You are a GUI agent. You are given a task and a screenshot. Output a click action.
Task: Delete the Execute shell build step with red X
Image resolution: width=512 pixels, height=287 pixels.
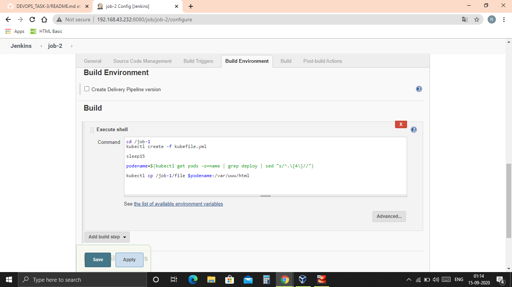pos(401,124)
